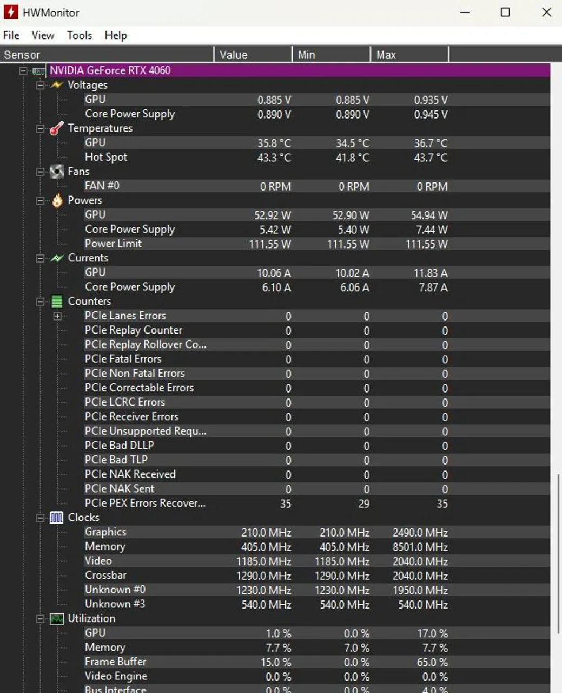This screenshot has height=693, width=562.
Task: Click the Currents waveform icon
Action: [57, 258]
